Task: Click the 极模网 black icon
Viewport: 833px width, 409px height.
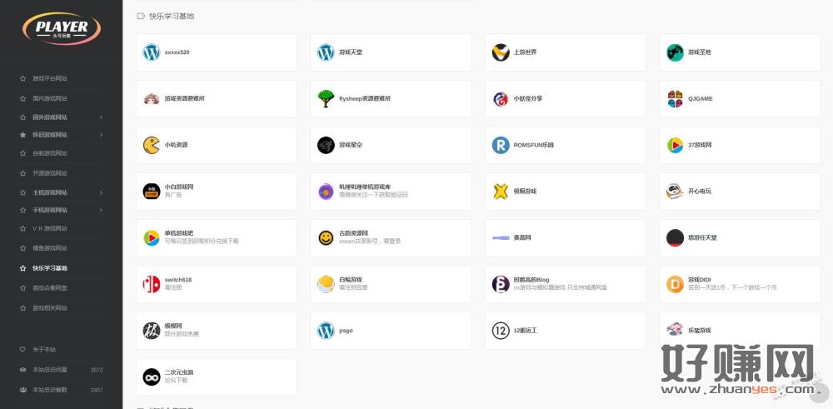Action: (x=152, y=331)
